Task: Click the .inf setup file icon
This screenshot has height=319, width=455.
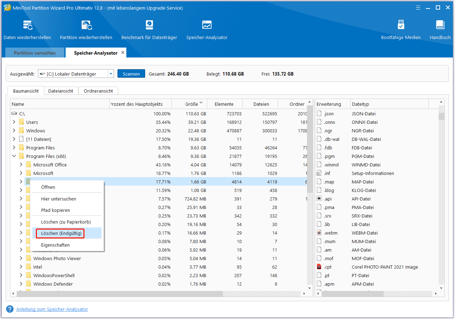Action: coord(319,173)
